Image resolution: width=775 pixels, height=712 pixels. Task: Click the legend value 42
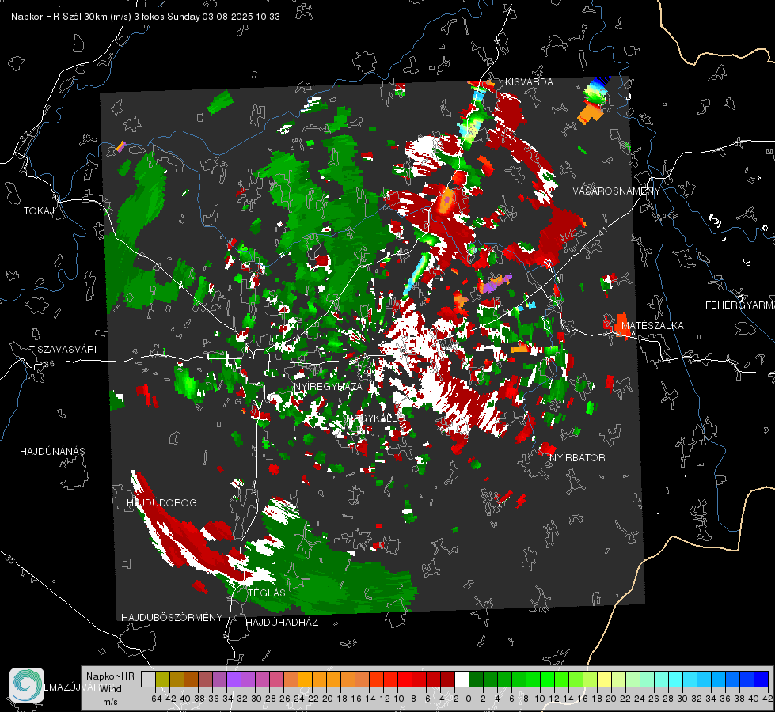point(767,699)
